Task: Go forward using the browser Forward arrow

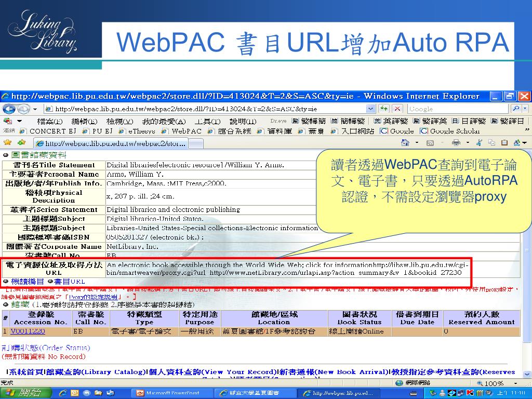Action: click(23, 109)
